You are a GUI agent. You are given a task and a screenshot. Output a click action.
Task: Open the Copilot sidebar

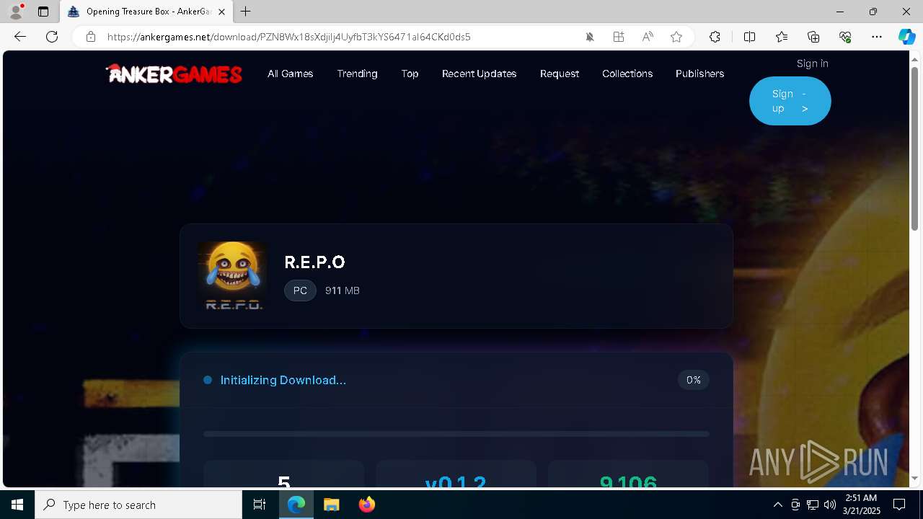[906, 37]
